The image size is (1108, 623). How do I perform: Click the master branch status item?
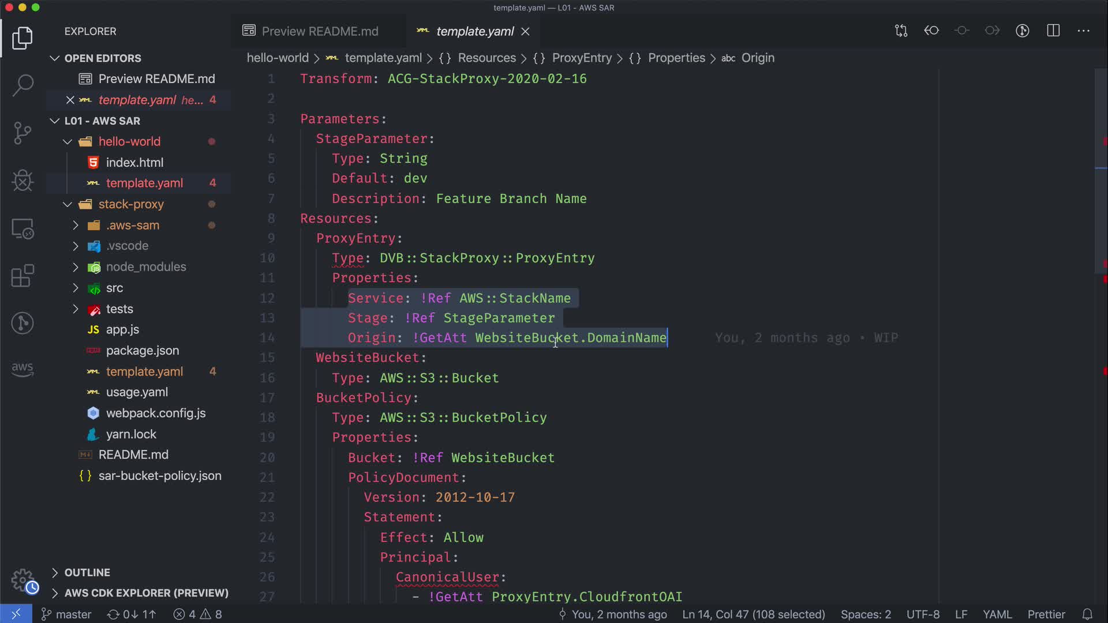[x=67, y=614]
